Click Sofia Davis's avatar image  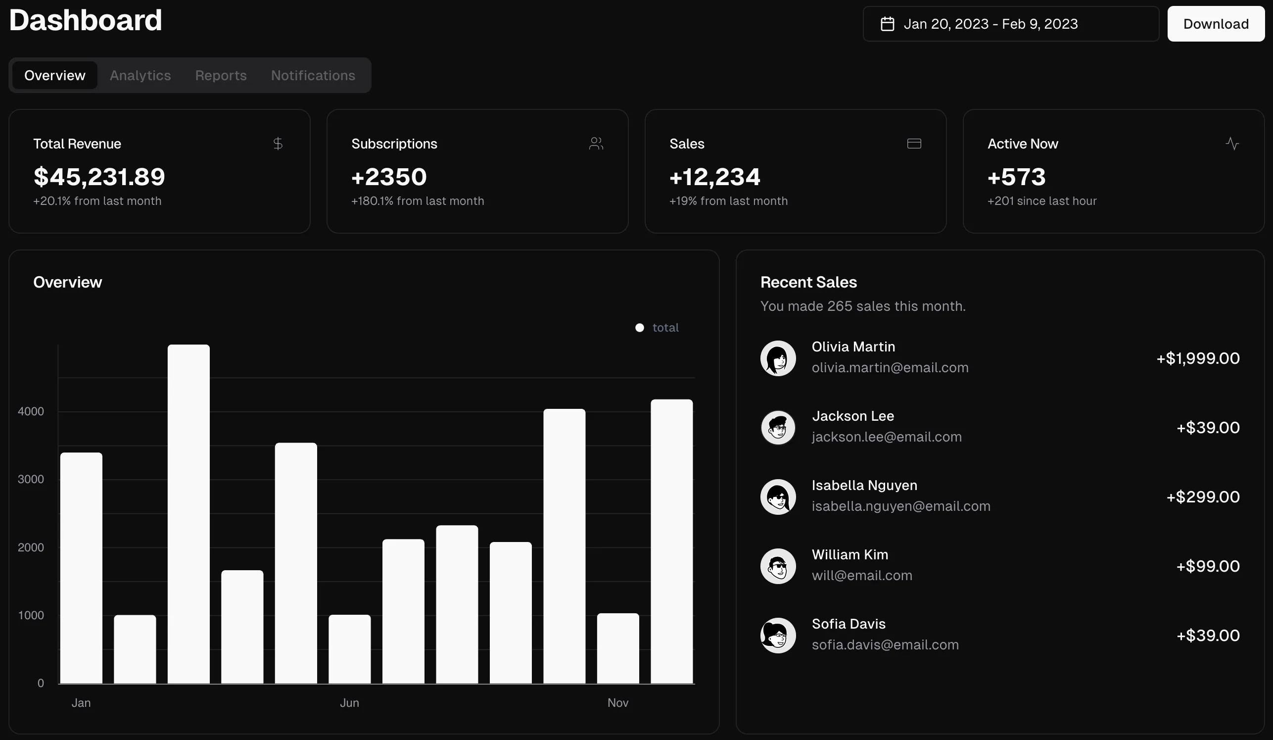click(778, 635)
